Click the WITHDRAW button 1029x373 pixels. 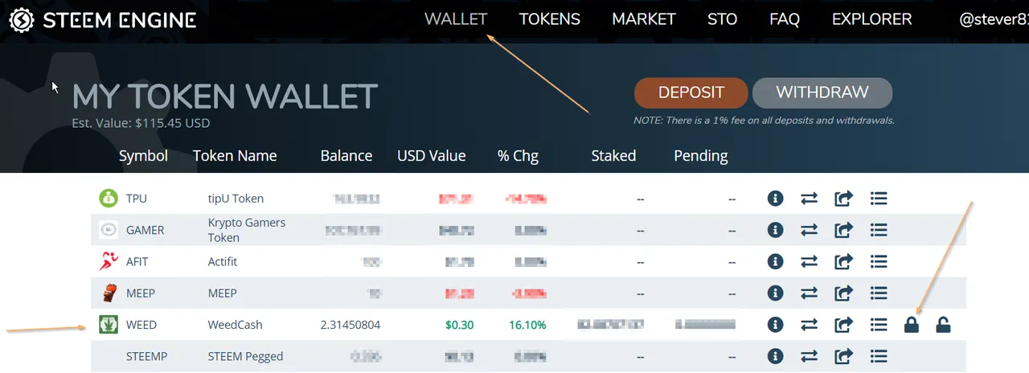pyautogui.click(x=822, y=92)
